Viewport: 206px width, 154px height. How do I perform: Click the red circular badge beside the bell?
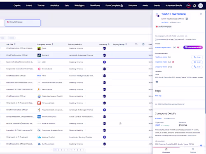188,6
